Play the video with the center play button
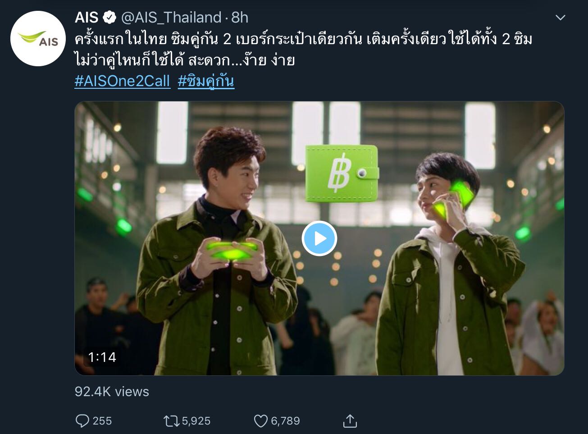The image size is (588, 434). point(319,238)
